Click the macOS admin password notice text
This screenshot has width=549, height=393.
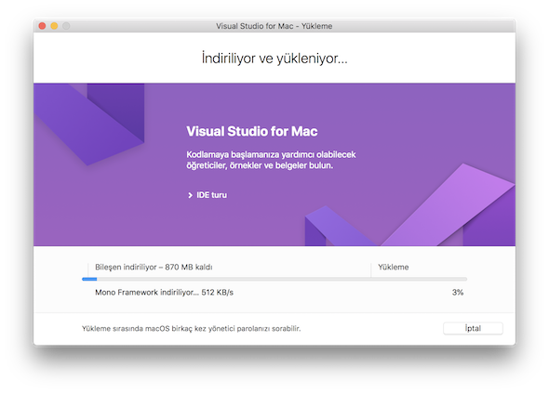[191, 329]
